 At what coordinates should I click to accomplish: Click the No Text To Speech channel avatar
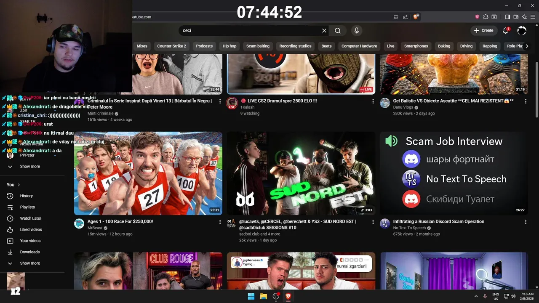(x=385, y=223)
